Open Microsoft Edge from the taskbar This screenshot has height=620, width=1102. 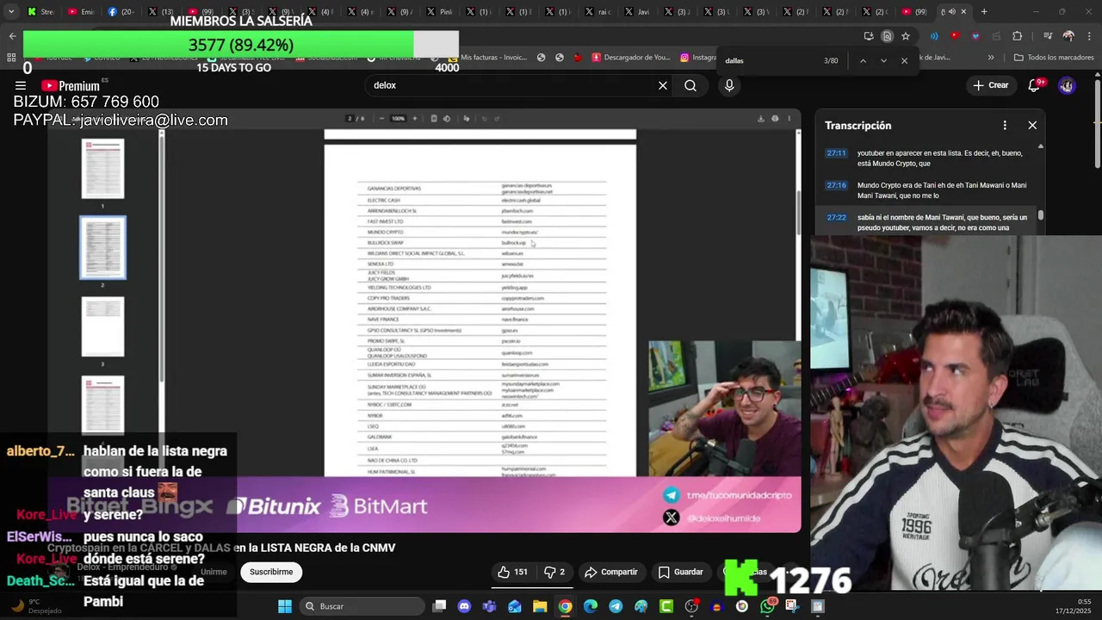591,606
